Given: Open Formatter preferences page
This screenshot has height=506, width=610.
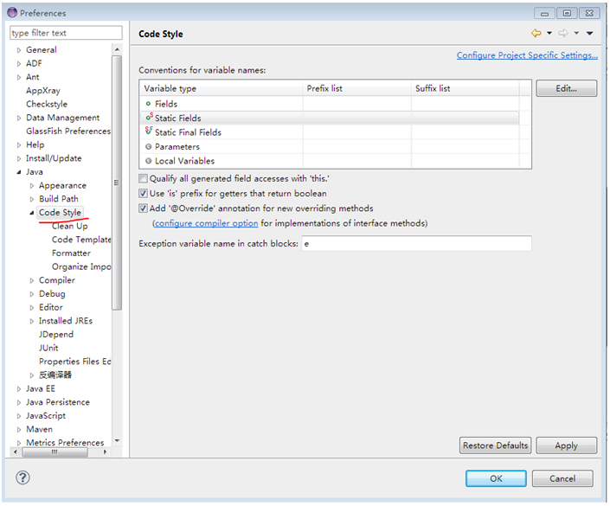Looking at the screenshot, I should pyautogui.click(x=71, y=253).
